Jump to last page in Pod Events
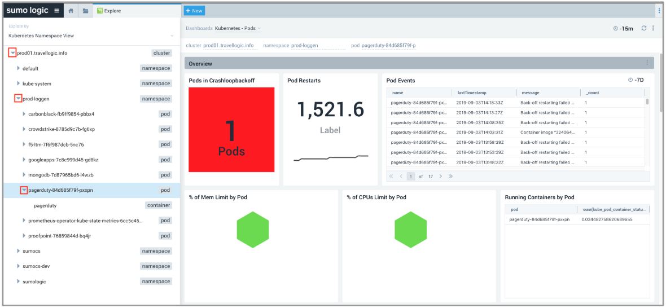 450,177
